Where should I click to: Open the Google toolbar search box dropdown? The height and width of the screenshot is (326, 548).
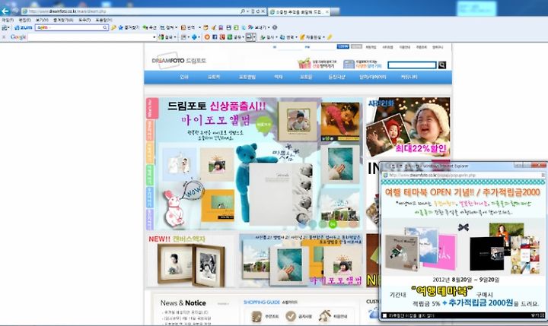coord(154,37)
